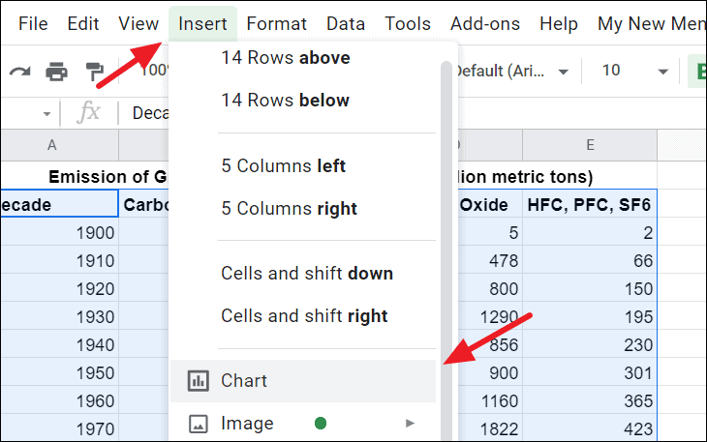The width and height of the screenshot is (707, 442).
Task: Click the Image icon in Insert menu
Action: pos(198,423)
